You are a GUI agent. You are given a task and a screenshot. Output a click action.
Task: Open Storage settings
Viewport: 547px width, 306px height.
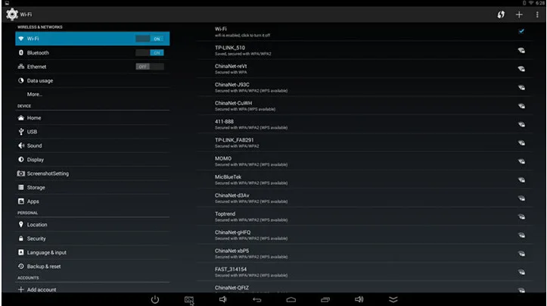click(x=92, y=188)
